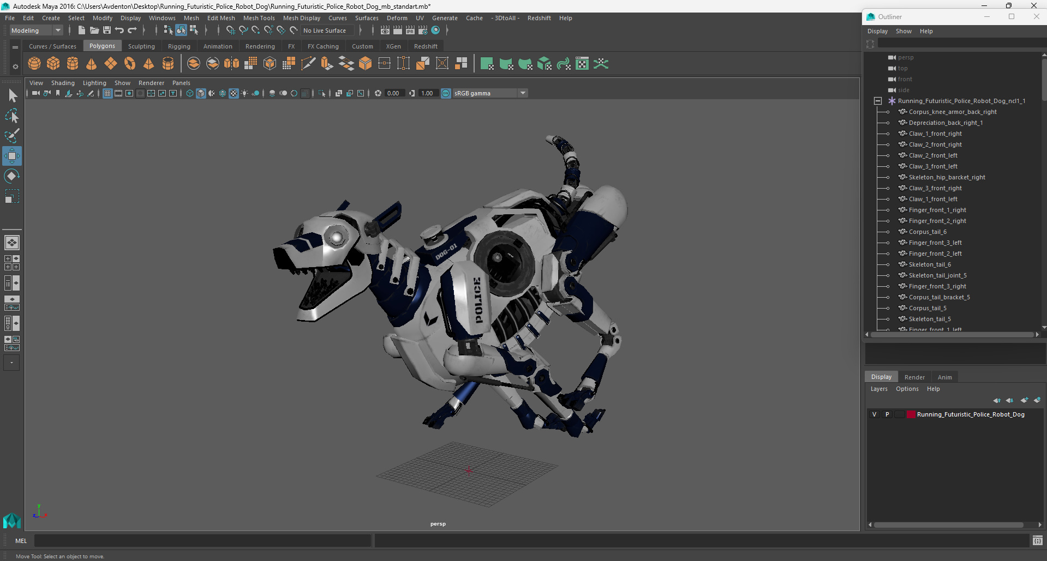This screenshot has width=1047, height=561.
Task: Create a polygon pipe from the shelf
Action: pyautogui.click(x=168, y=64)
